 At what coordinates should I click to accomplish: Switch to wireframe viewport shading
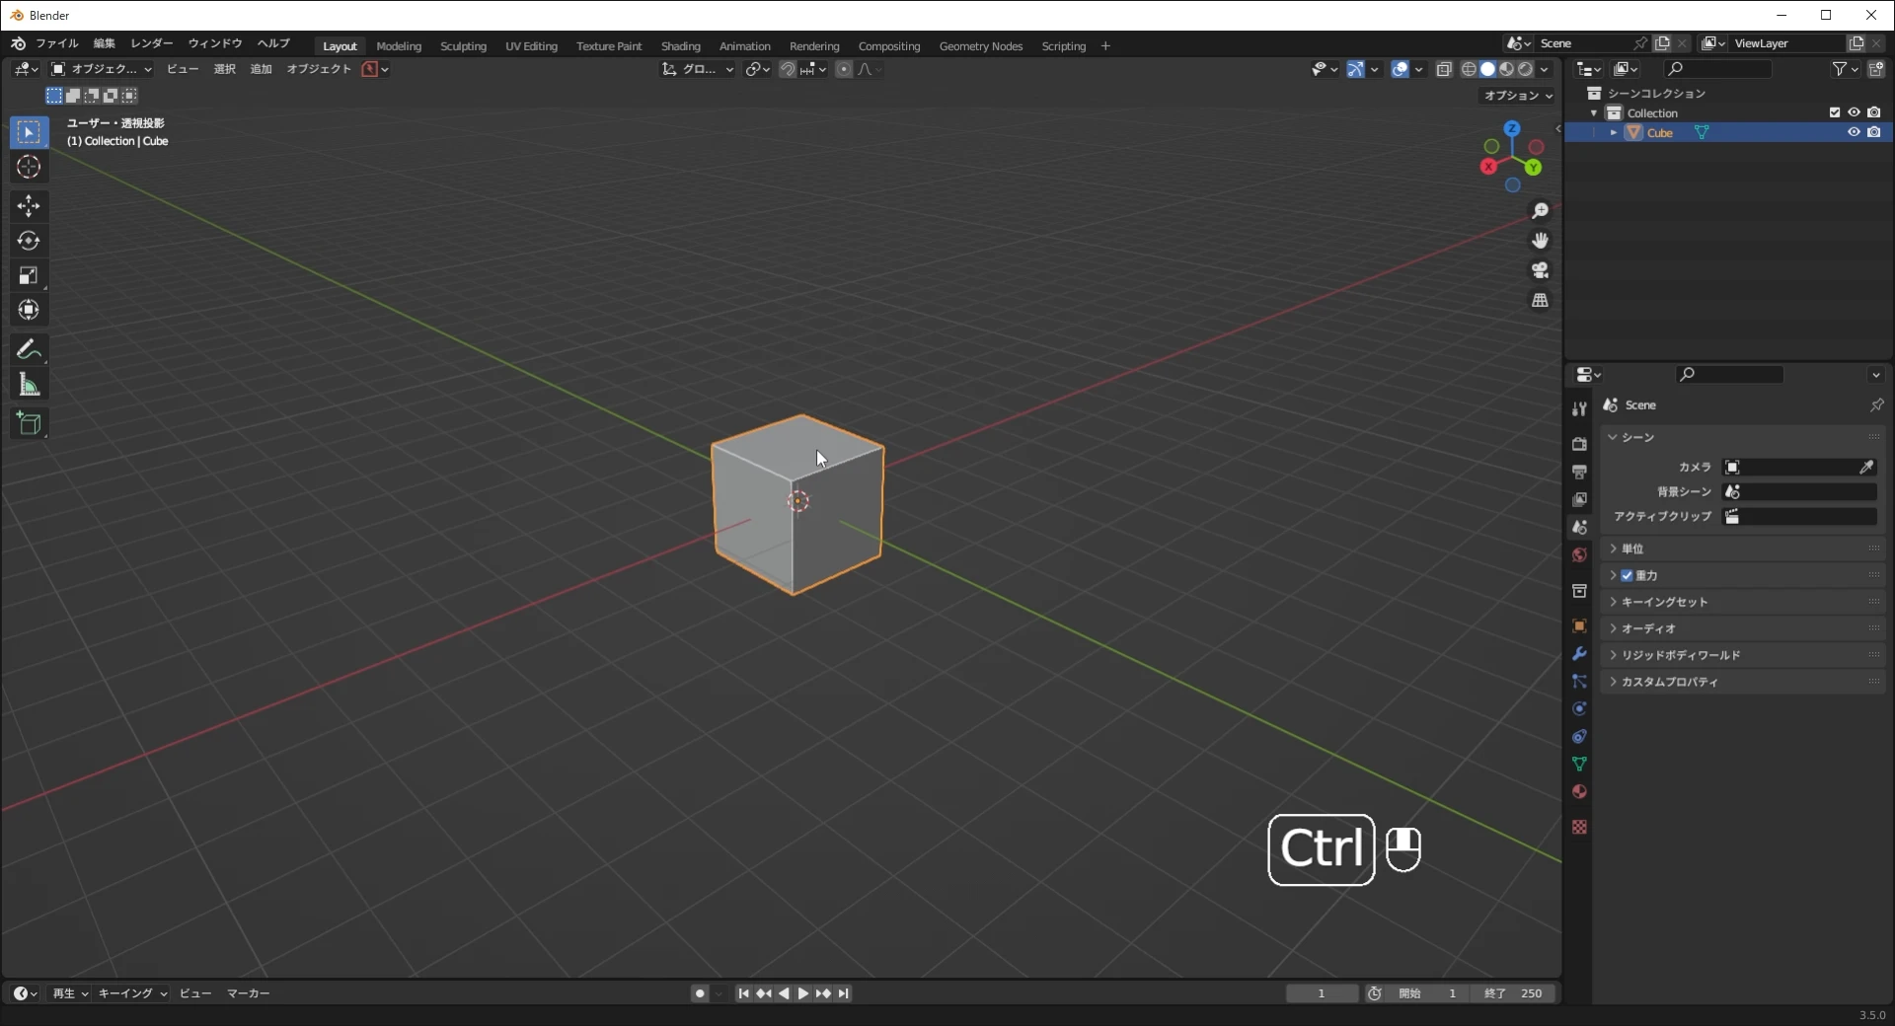coord(1469,69)
